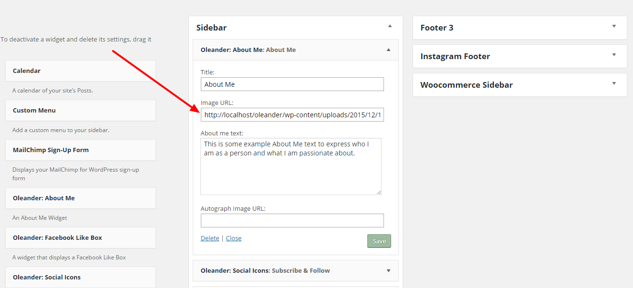This screenshot has height=288, width=633.
Task: Select the Calendar available widget
Action: click(81, 71)
